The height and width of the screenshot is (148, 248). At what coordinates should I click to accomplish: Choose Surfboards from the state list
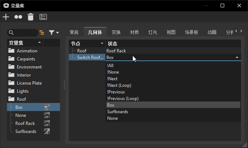tap(173, 112)
